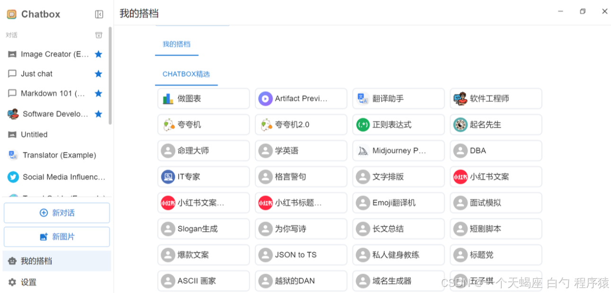Click the JSON to TS avatar icon

pos(266,255)
